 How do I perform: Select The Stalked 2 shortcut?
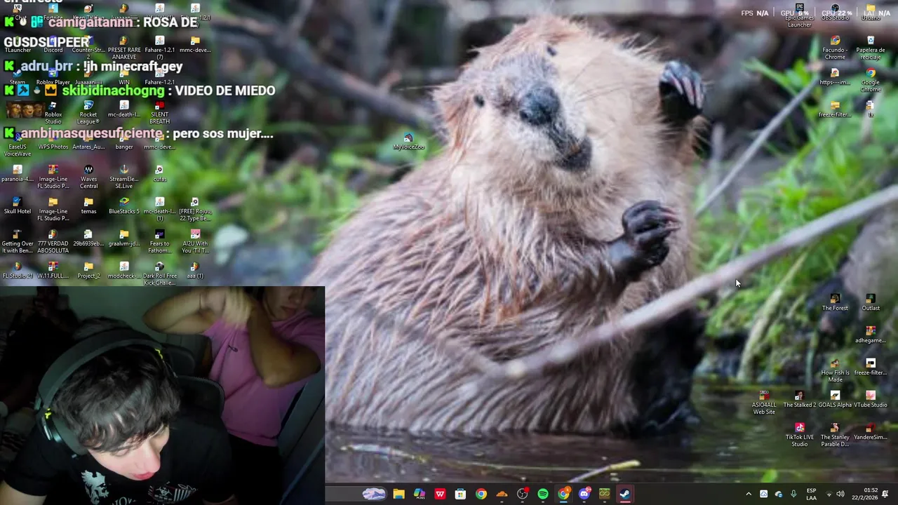click(799, 400)
